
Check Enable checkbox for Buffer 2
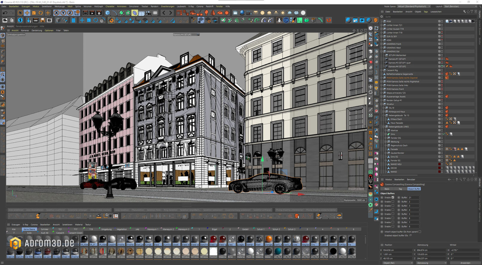pos(393,202)
